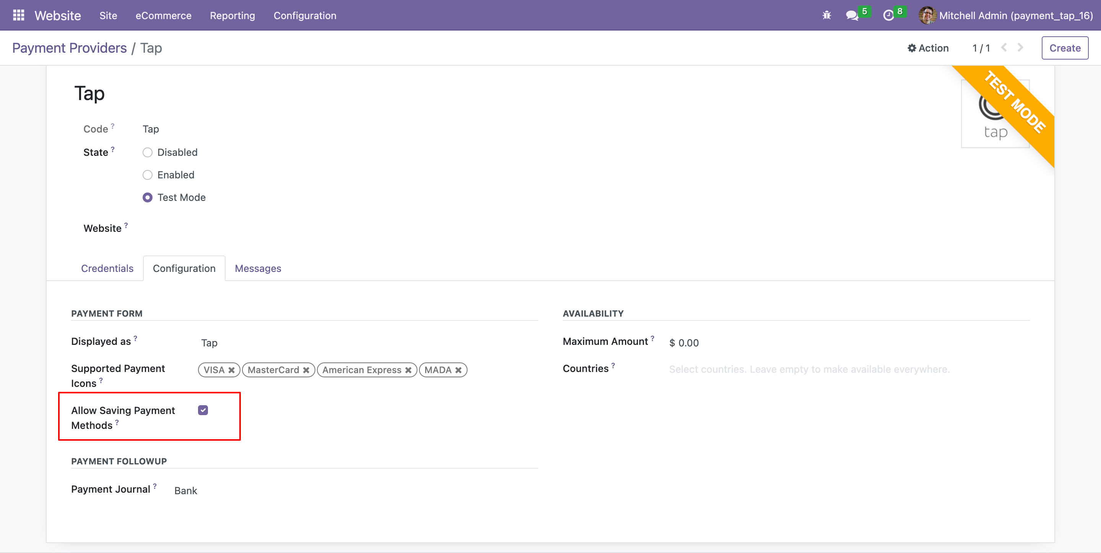This screenshot has width=1101, height=553.
Task: Show help for Allow Saving Payment Methods
Action: 117,422
